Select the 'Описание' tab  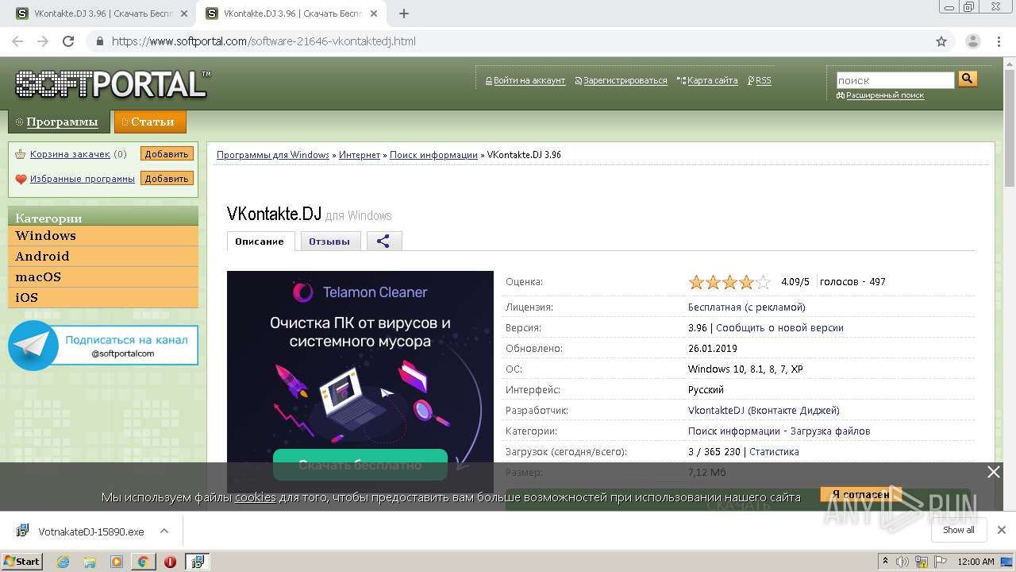pos(260,242)
